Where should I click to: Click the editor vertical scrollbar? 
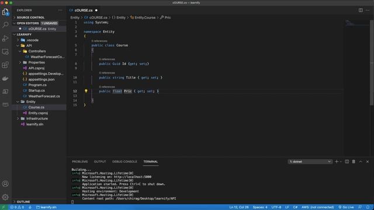[x=372, y=62]
